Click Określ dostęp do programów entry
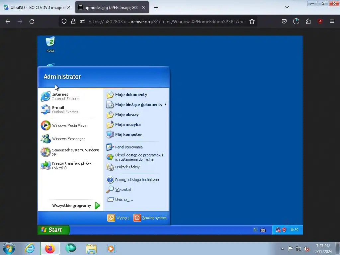Image resolution: width=340 pixels, height=255 pixels. pos(136,157)
